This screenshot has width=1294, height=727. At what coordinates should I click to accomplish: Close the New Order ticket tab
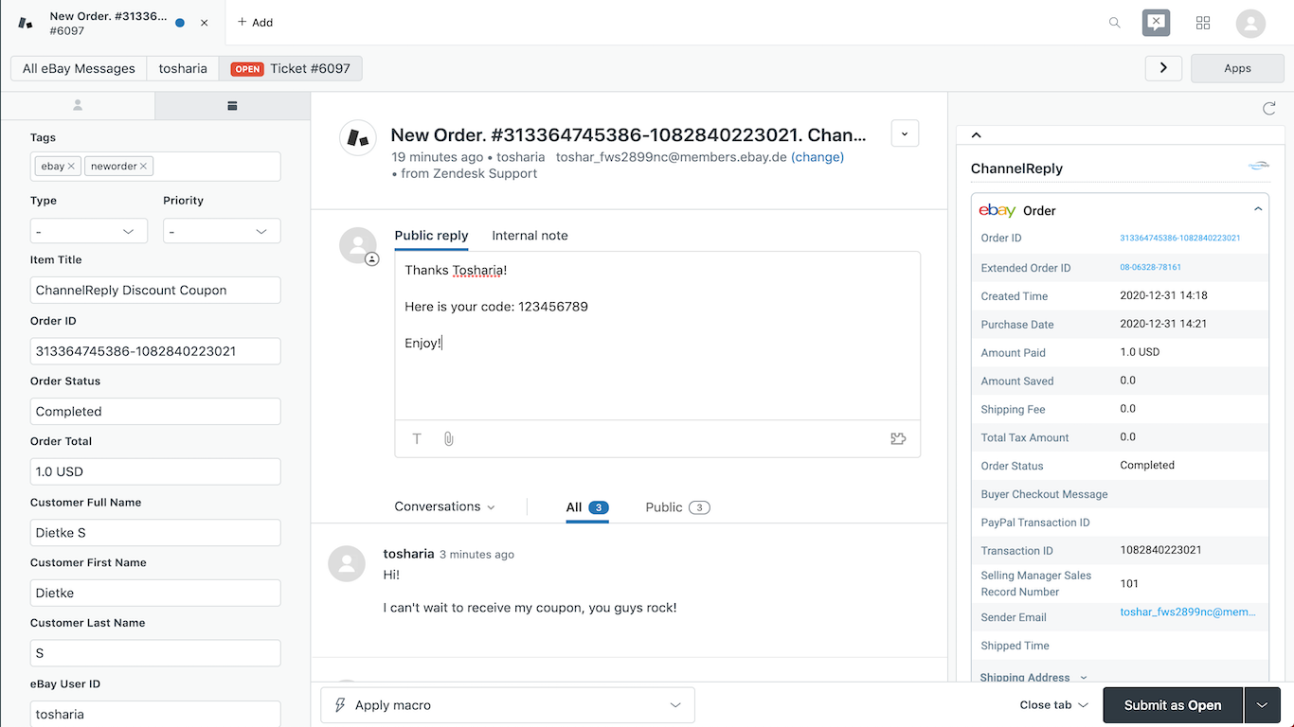coord(204,23)
